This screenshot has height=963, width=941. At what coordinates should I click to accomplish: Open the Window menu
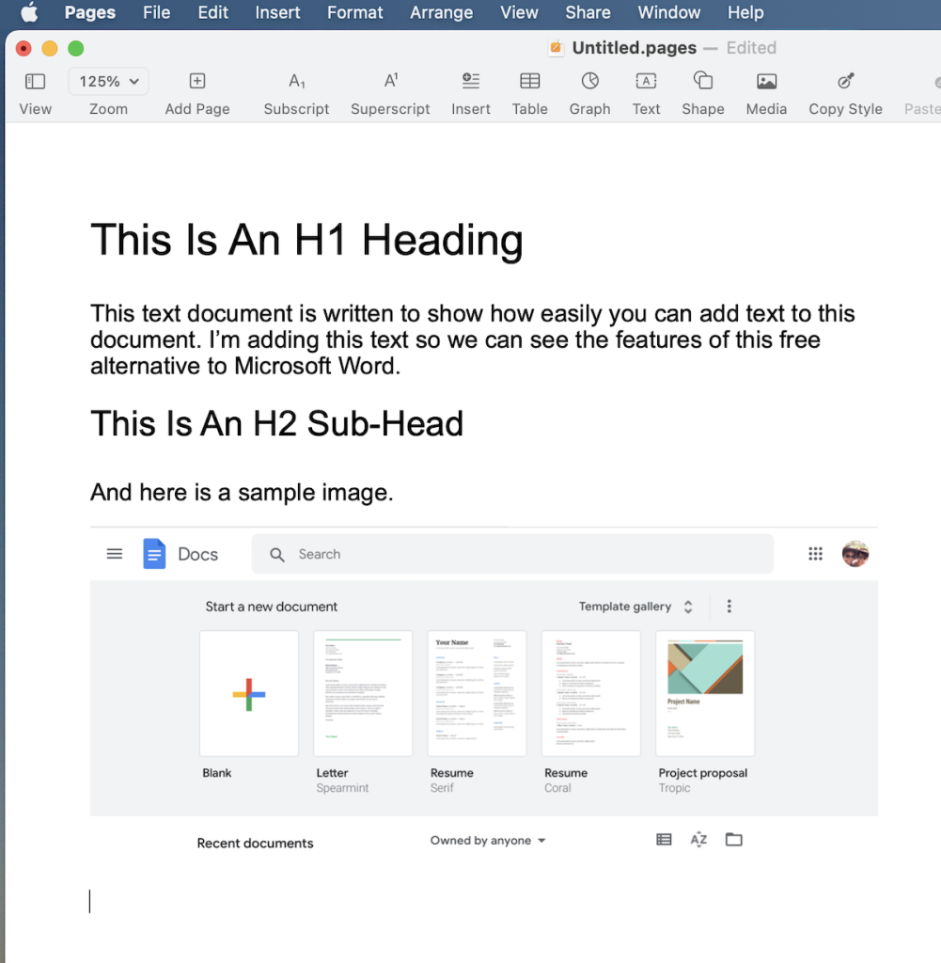point(669,12)
